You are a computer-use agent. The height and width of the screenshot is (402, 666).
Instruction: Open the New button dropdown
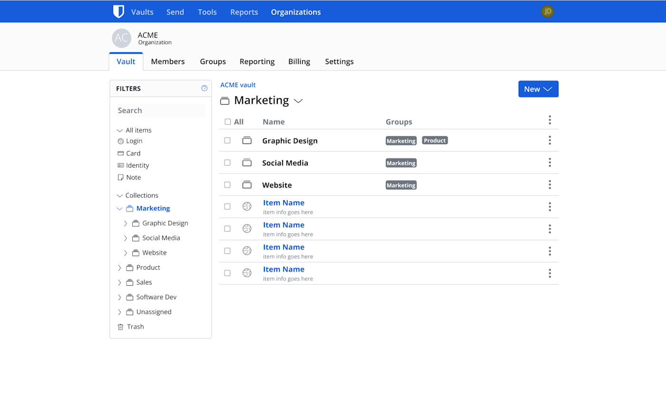click(x=538, y=89)
